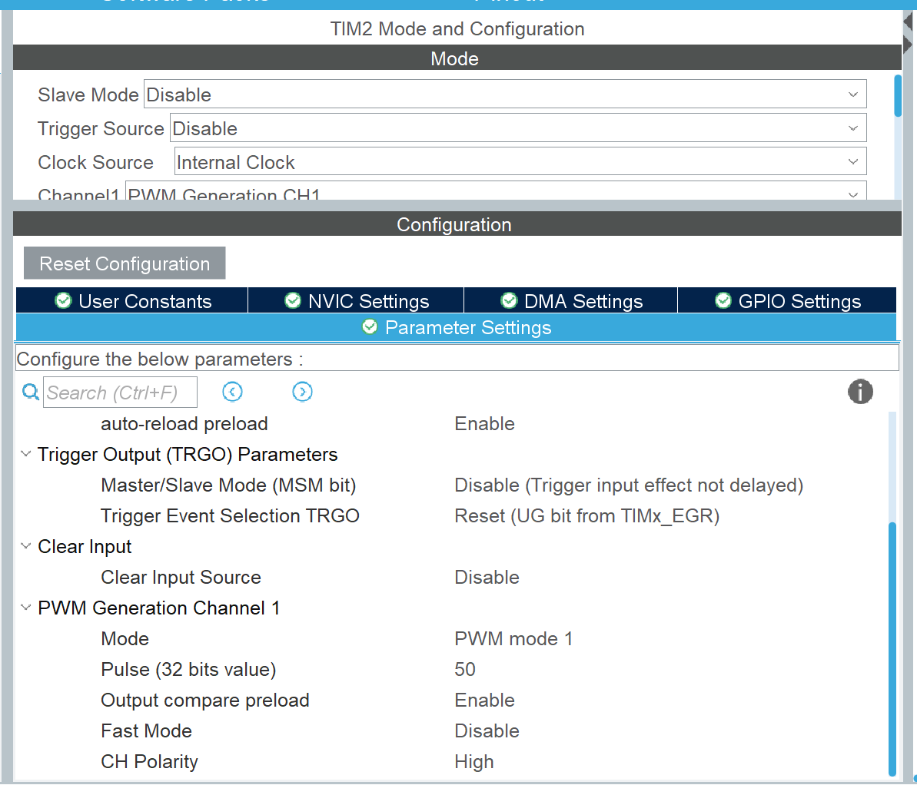Collapse PWM Generation Channel 1 section
This screenshot has height=795, width=917.
(26, 608)
